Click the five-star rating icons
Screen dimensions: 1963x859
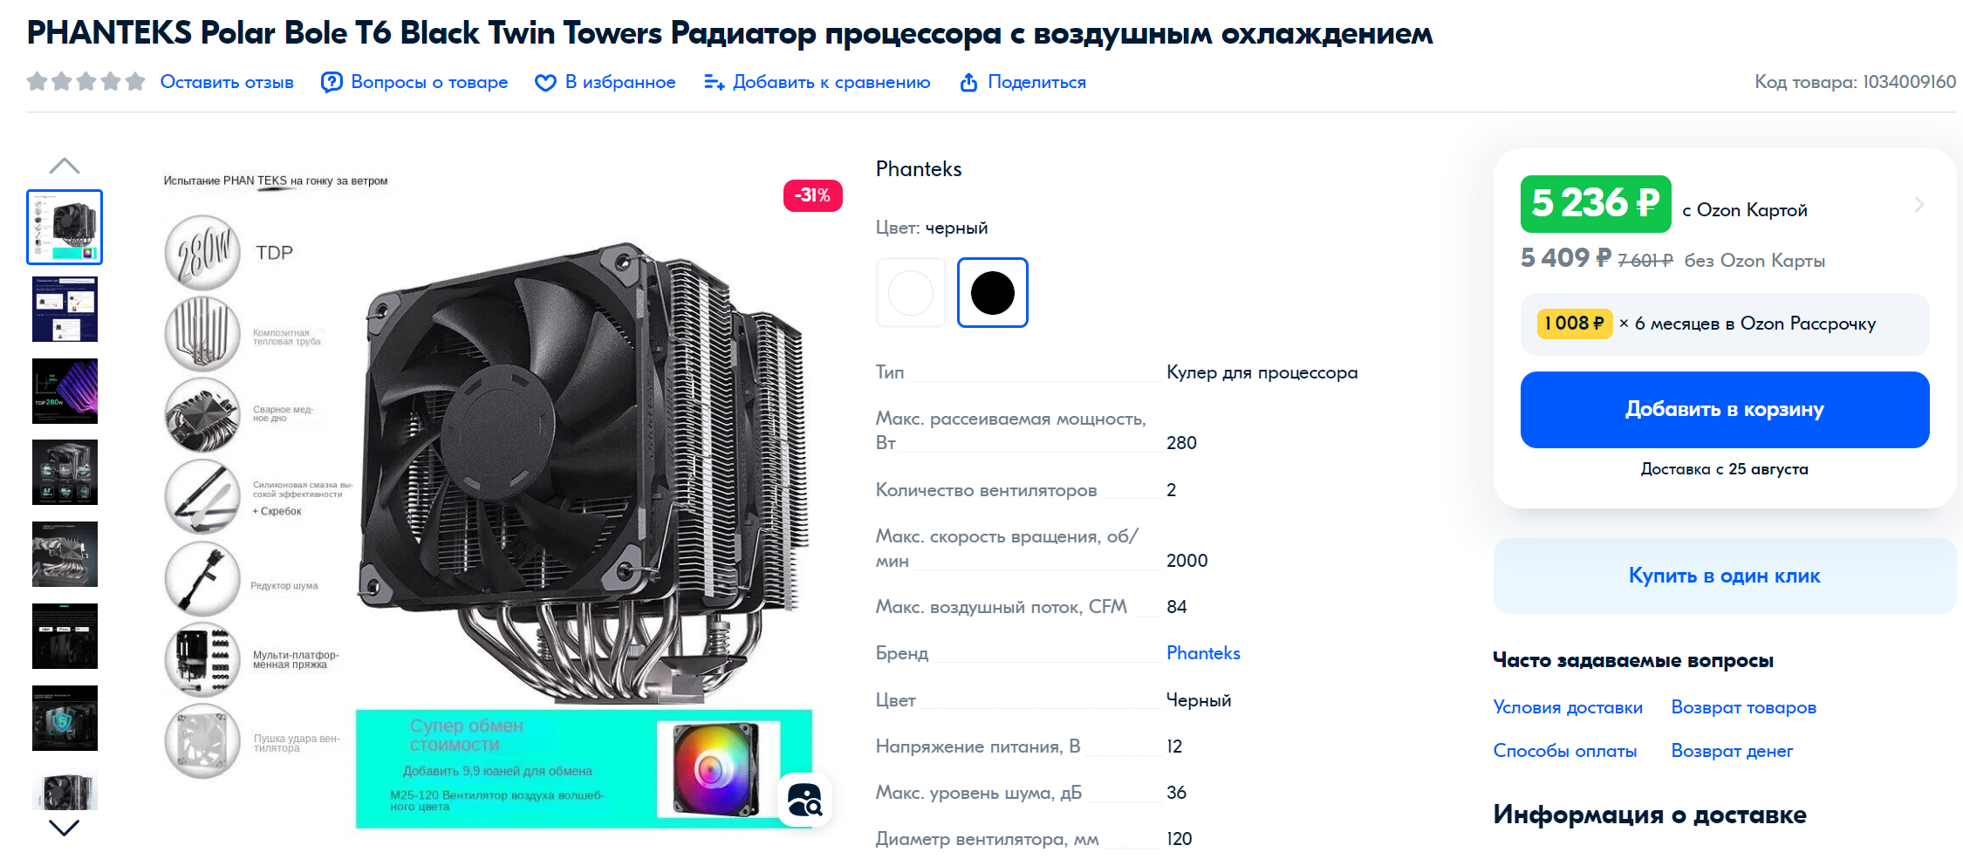[85, 82]
